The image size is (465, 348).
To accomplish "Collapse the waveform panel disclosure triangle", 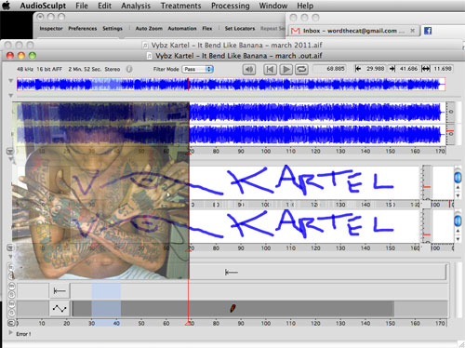I will pos(10,95).
